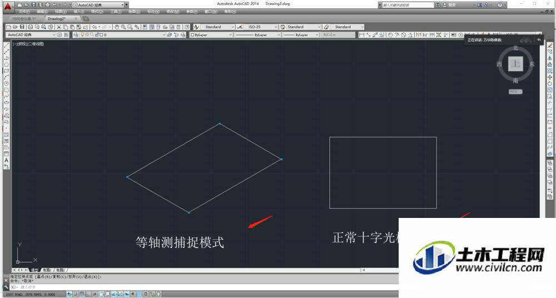Open the 文件(F) menu

coord(24,11)
